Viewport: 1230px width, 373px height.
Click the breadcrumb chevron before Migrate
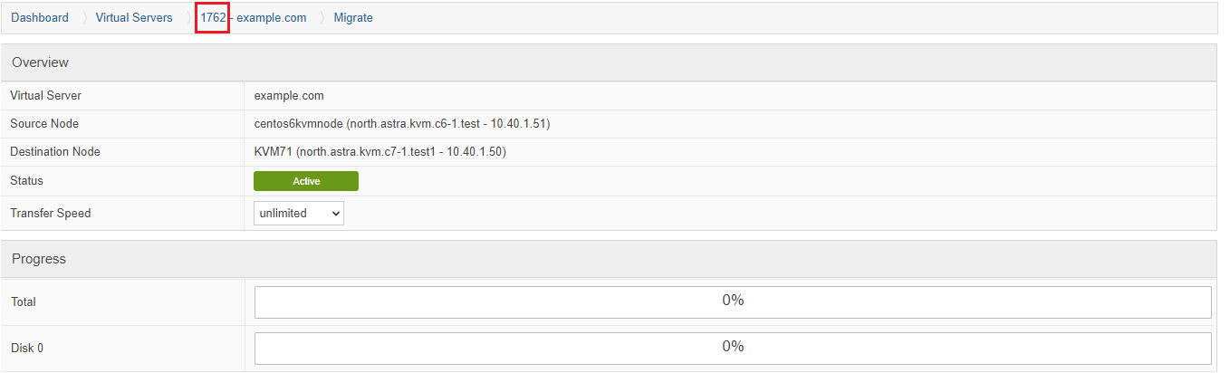pos(321,17)
